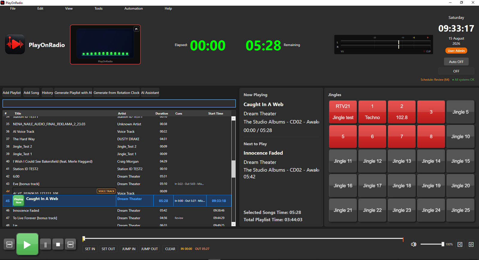The width and height of the screenshot is (479, 260).
Task: Open the AI Assistant
Action: click(x=150, y=93)
